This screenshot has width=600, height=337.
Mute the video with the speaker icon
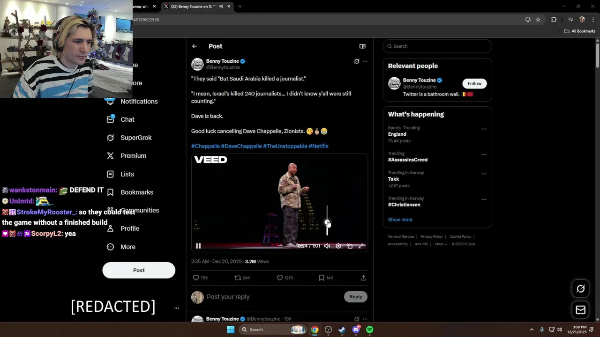[327, 246]
